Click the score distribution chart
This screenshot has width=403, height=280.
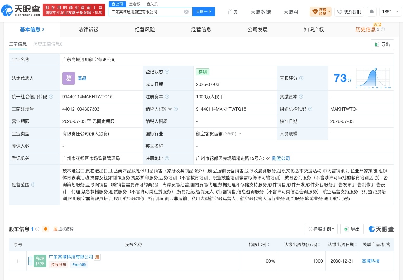coord(373,78)
